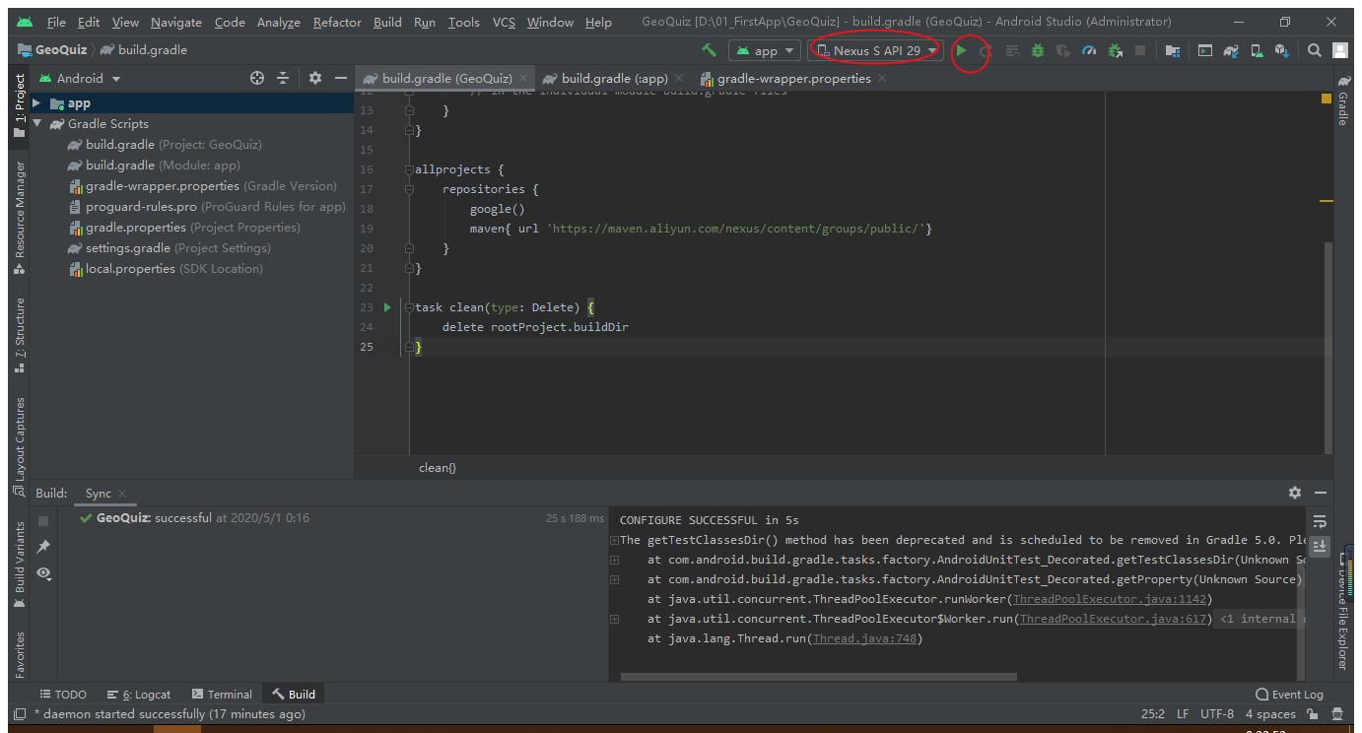Viewport: 1362px width, 733px height.
Task: Collapse the Gradle Scripts tree node
Action: click(x=36, y=123)
